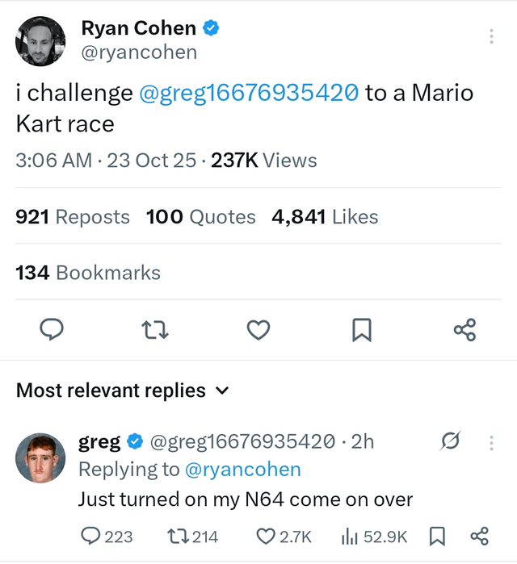Reply to greg's N64 comment
The height and width of the screenshot is (564, 517).
92,536
